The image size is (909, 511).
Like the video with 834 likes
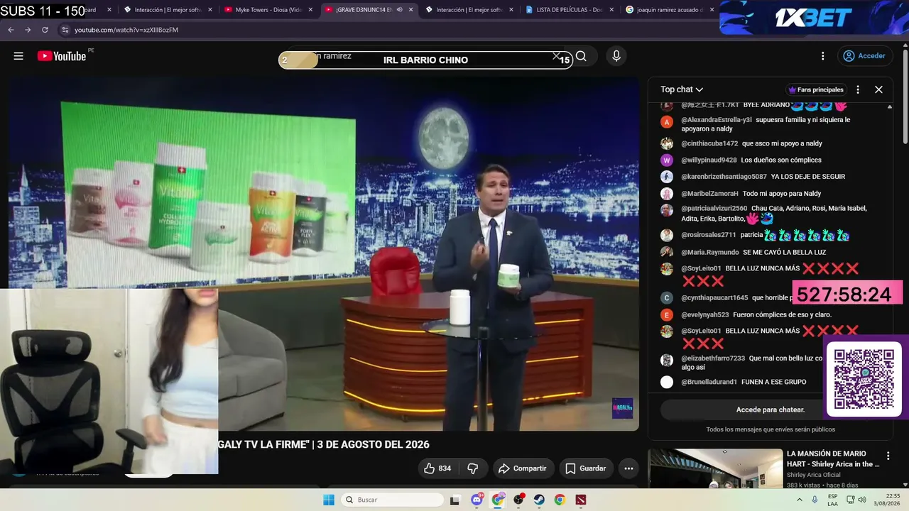[437, 468]
